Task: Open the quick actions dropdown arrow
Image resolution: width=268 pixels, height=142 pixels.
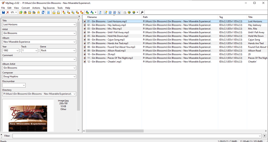Action: (x=96, y=12)
